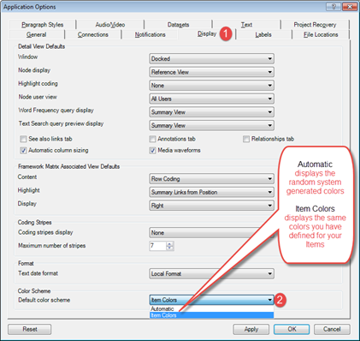Open Word Frequency query display dropdown

211,112
